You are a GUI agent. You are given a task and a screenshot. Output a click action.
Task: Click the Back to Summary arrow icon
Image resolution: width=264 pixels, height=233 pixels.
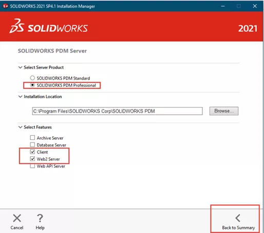[238, 218]
